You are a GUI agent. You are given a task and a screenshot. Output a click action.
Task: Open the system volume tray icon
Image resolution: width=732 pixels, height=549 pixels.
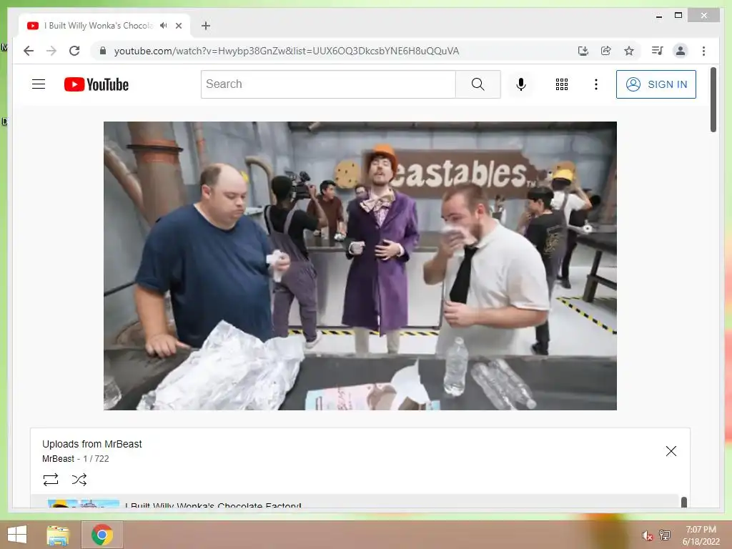coord(647,535)
